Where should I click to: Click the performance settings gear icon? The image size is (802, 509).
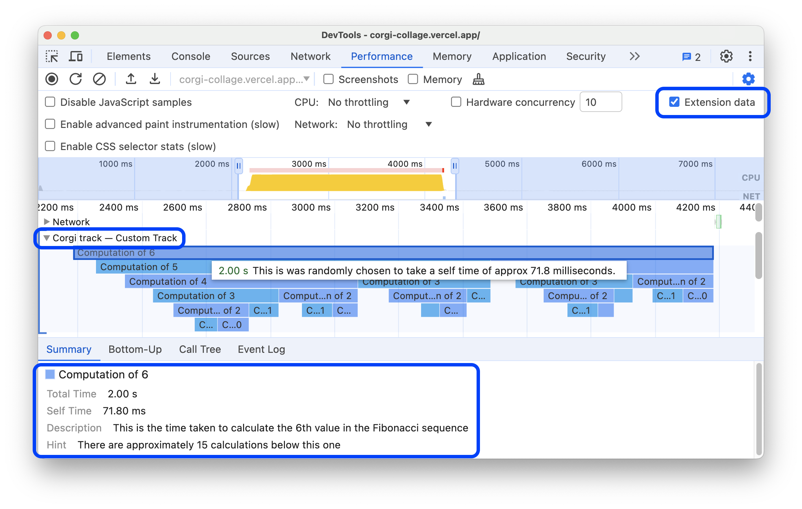(x=749, y=79)
